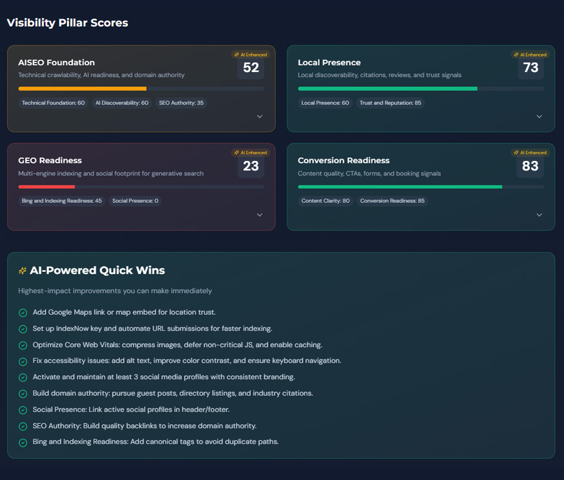
Task: Click the AI Enhanced badge on Conversion Readiness
Action: [531, 153]
